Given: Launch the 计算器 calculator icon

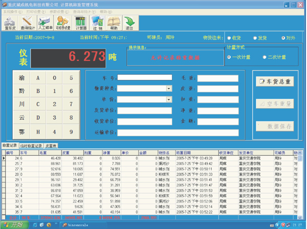Looking at the screenshot, I should click(x=81, y=23).
